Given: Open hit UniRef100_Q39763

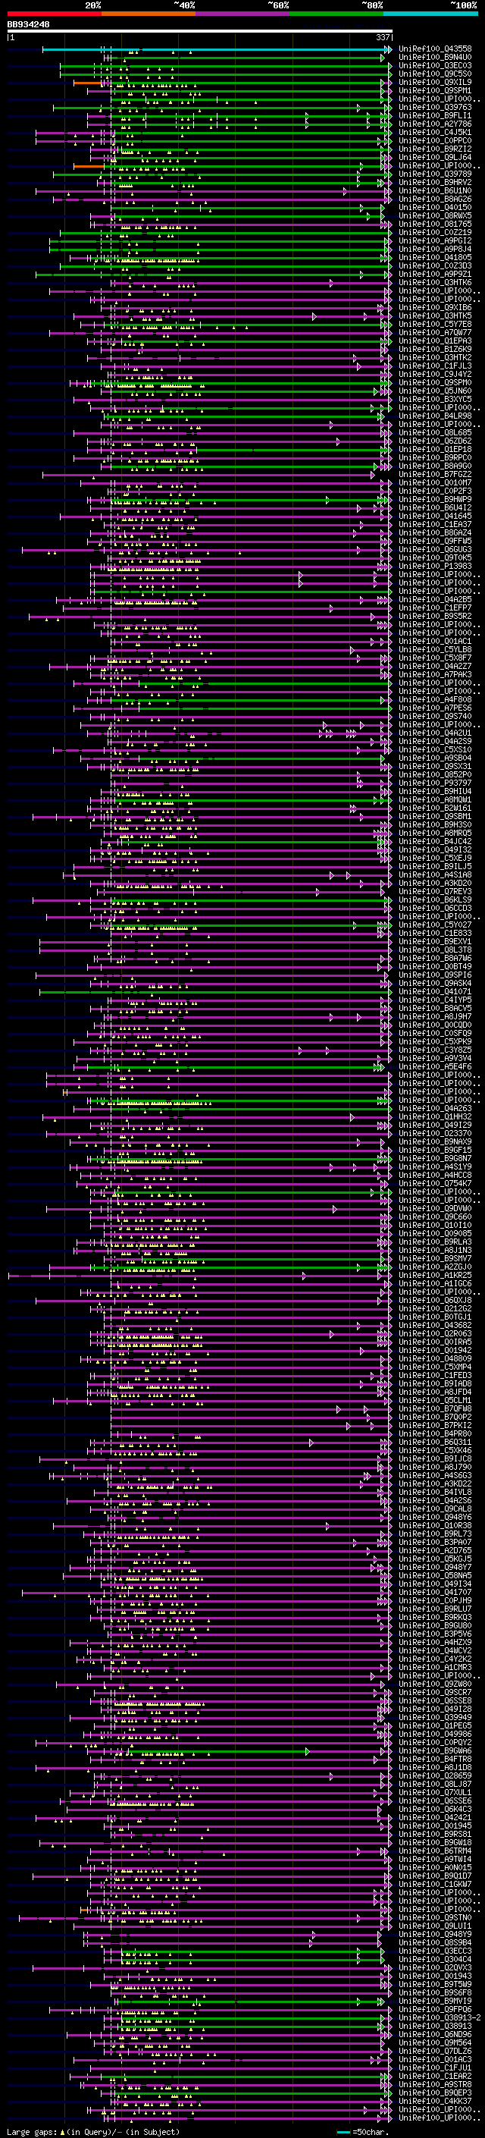Looking at the screenshot, I should (x=435, y=107).
